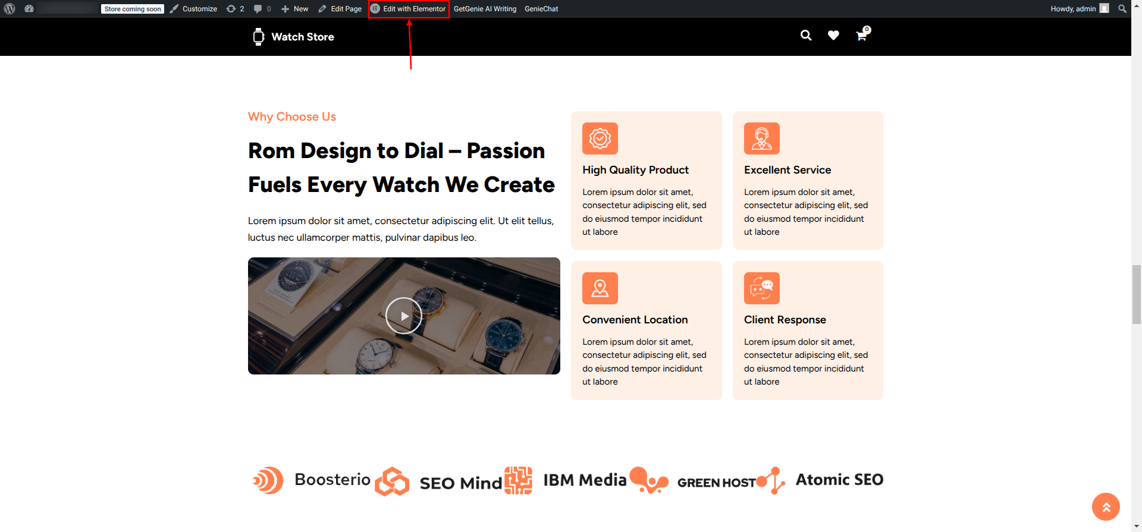Click the IBM Media brand logo
Image resolution: width=1142 pixels, height=532 pixels.
[565, 480]
